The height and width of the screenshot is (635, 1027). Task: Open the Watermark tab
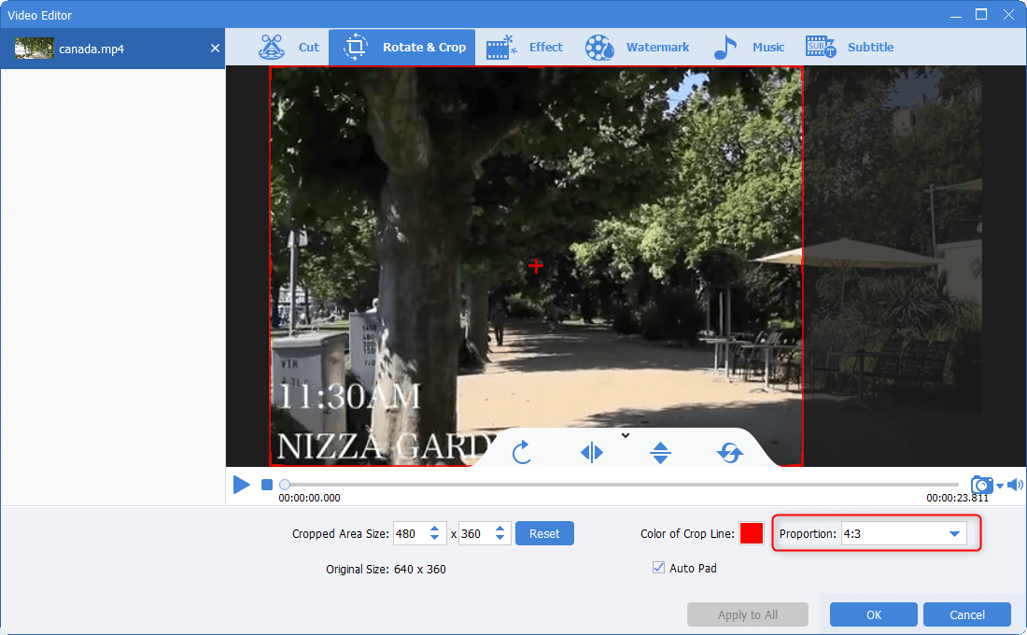tap(638, 48)
